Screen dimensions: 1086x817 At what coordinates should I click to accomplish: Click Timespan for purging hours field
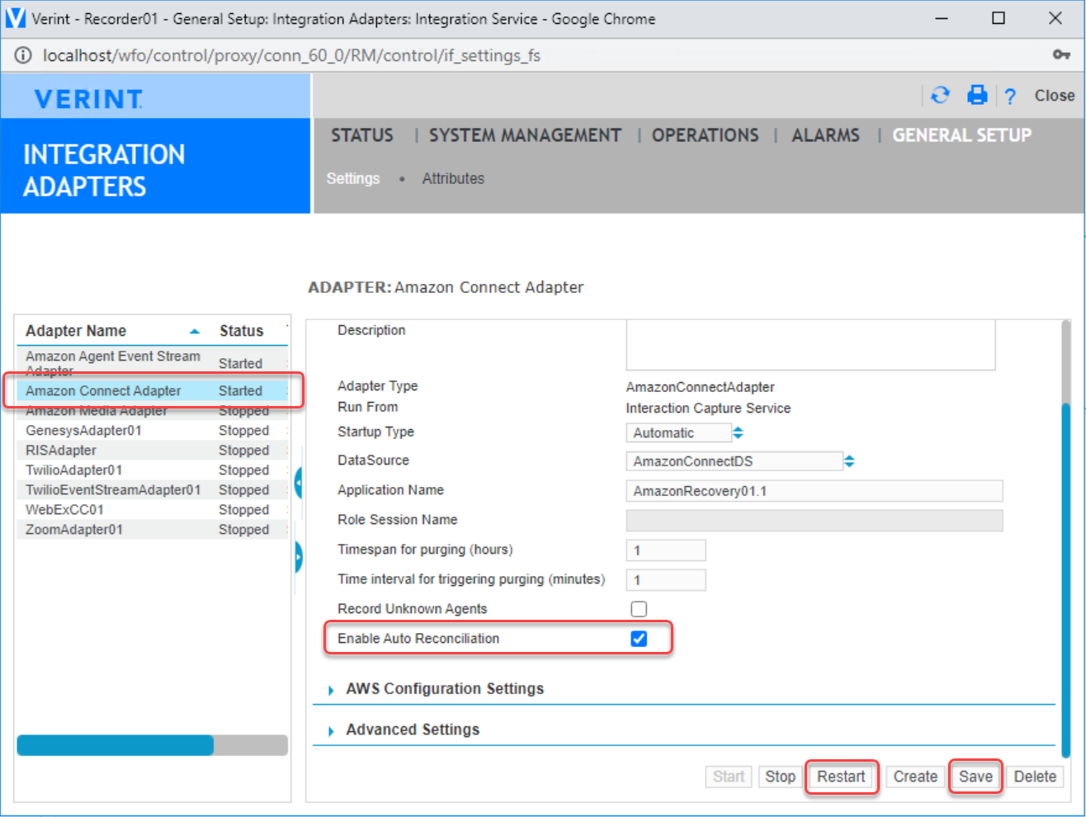(666, 550)
